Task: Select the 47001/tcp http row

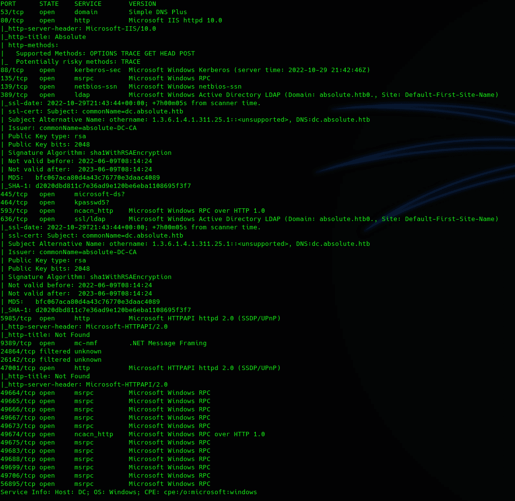Action: pos(141,368)
